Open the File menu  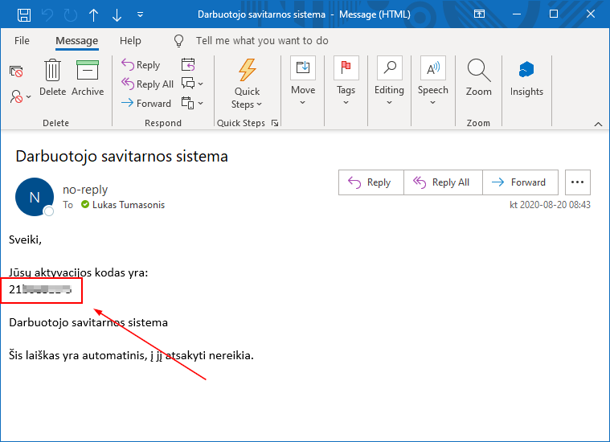point(22,41)
